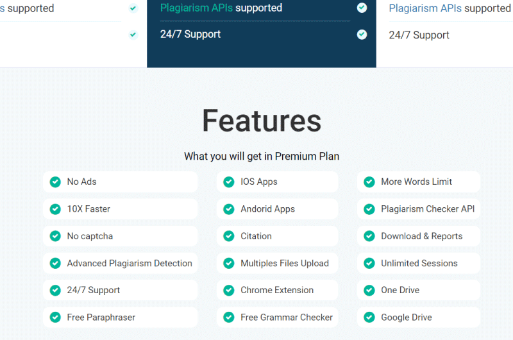Click the checkmark next to 24/7 Support in dark card
The image size is (513, 340).
pos(362,35)
